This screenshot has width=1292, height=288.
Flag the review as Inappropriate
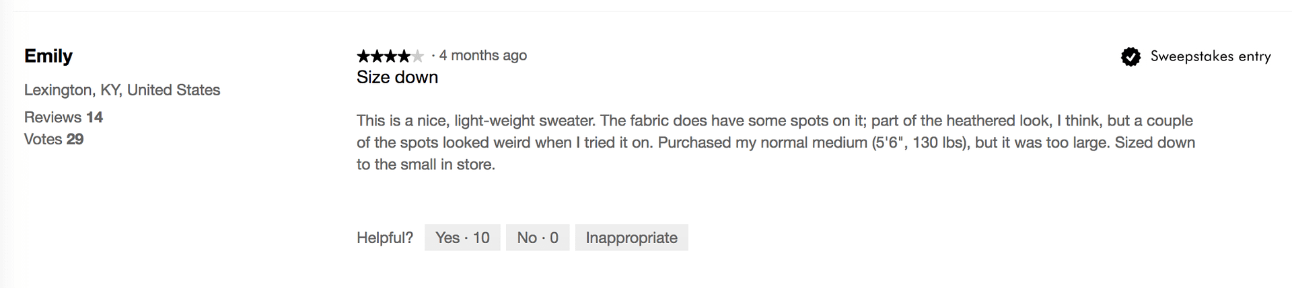(x=631, y=238)
